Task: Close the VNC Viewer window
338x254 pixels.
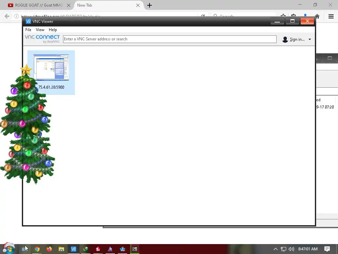Action: click(307, 21)
